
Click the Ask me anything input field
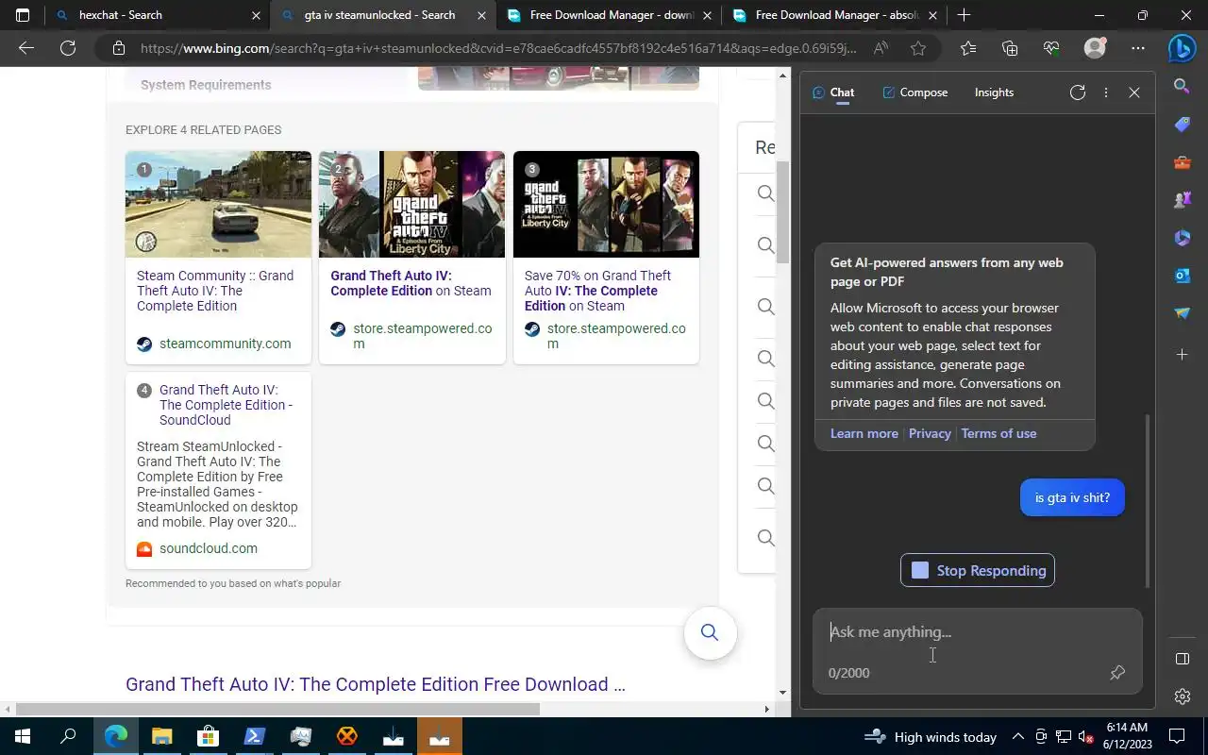977,632
